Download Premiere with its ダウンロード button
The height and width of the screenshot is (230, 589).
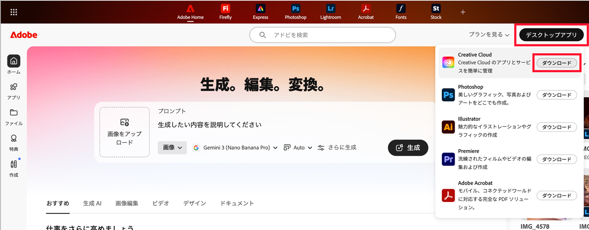point(557,159)
